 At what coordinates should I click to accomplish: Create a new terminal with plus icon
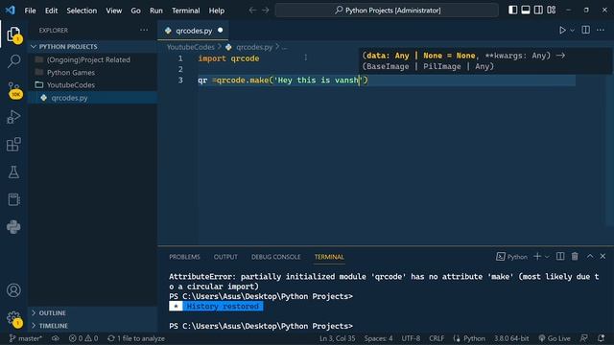[537, 256]
